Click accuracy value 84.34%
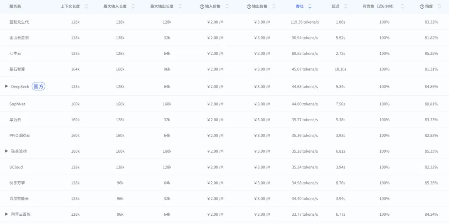Viewport: 449px width, 224px height. [431, 214]
